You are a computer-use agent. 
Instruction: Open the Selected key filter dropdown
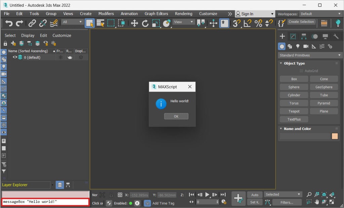(x=283, y=194)
